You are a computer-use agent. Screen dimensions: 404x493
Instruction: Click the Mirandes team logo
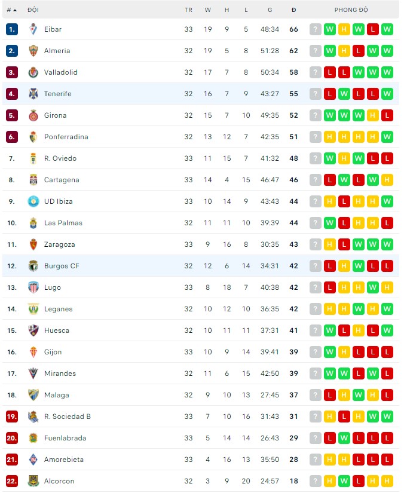coord(33,373)
